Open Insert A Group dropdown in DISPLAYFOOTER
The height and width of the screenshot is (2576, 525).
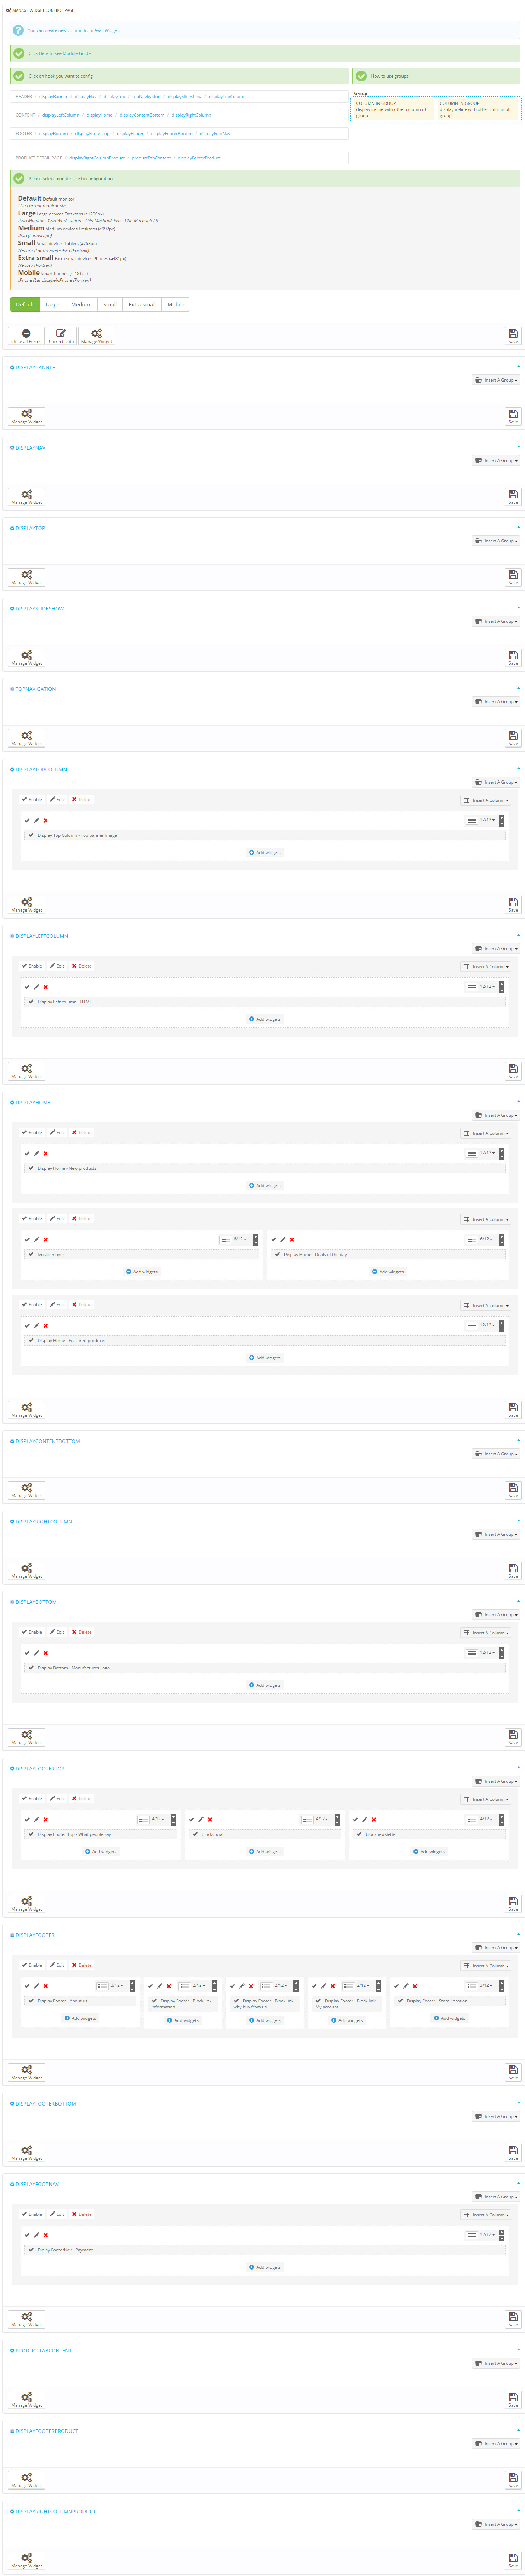[x=496, y=1948]
